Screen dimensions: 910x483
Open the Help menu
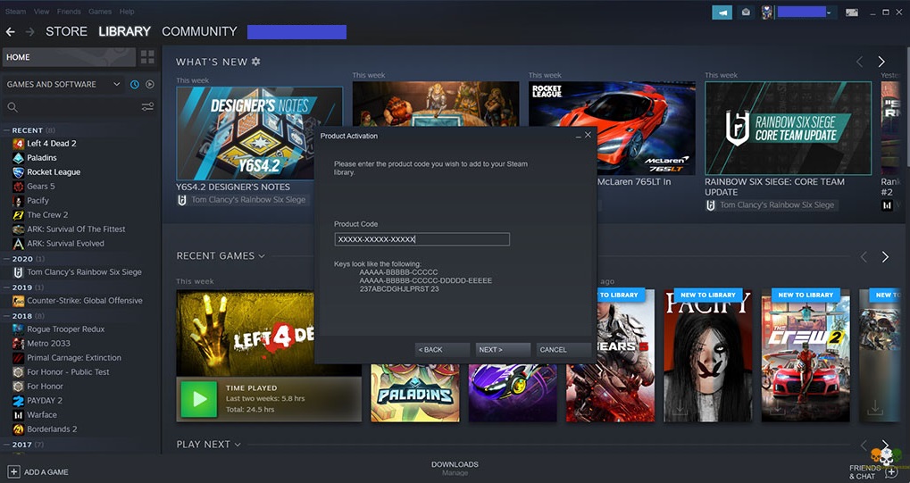pos(127,12)
